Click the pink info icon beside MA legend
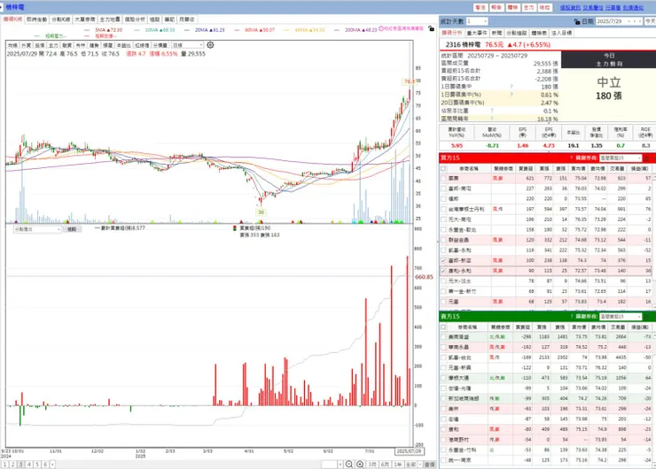The image size is (656, 469). tap(380, 29)
